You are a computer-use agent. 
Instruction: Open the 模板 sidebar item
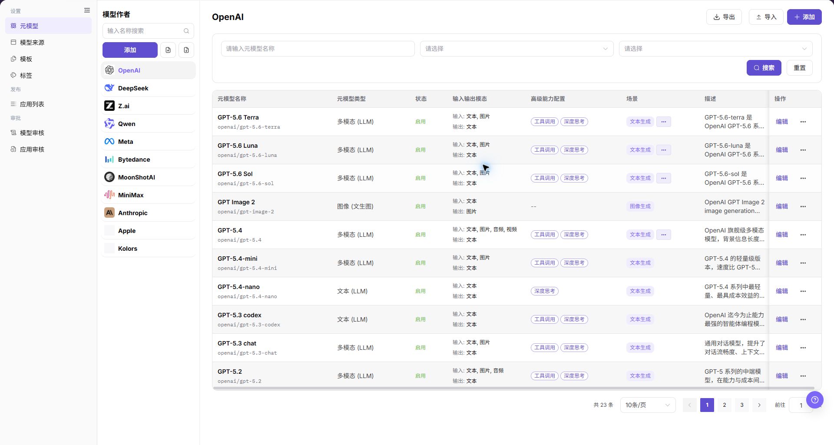(x=48, y=59)
